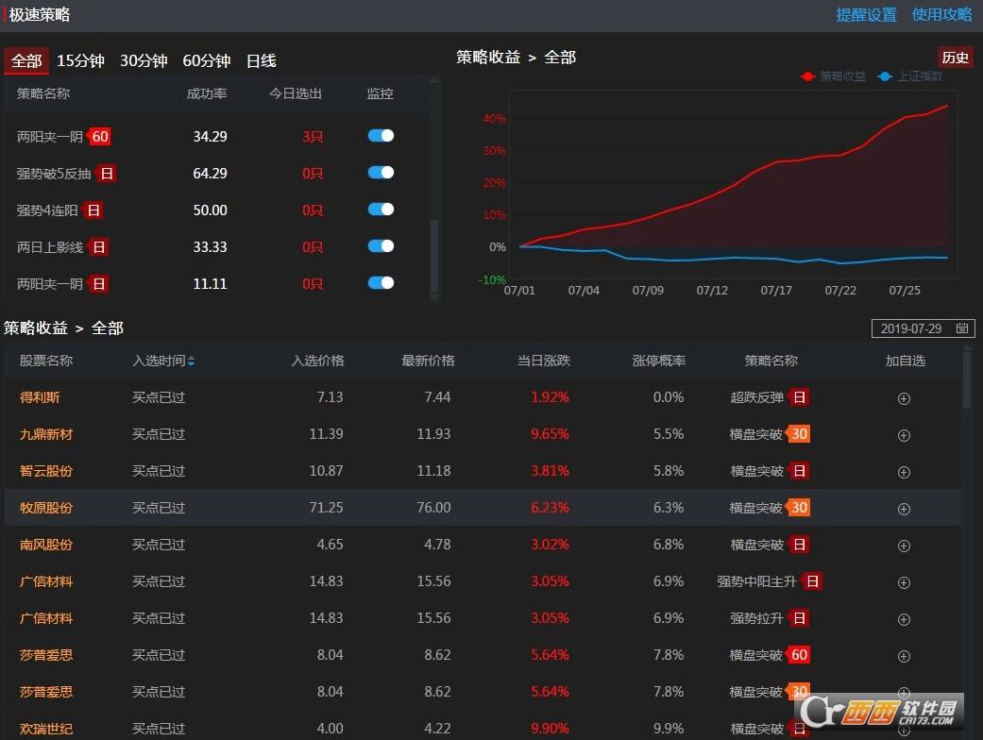Add 广信材料 强势拉升 row to watchlist
This screenshot has height=740, width=983.
[904, 620]
